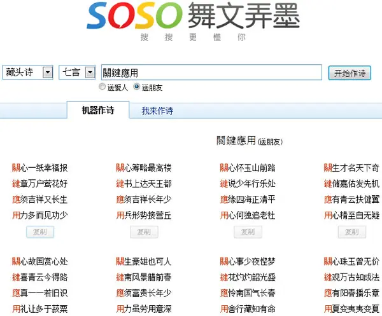Select the 送朋友 radio button
The image size is (382, 316).
click(137, 87)
